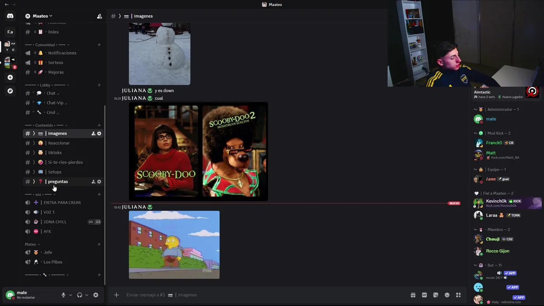Open settings gear of Imagenes channel

[99, 133]
